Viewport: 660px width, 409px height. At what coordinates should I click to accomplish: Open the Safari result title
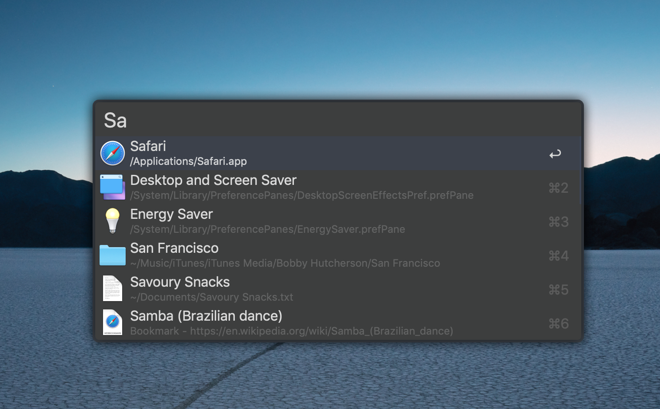(148, 146)
